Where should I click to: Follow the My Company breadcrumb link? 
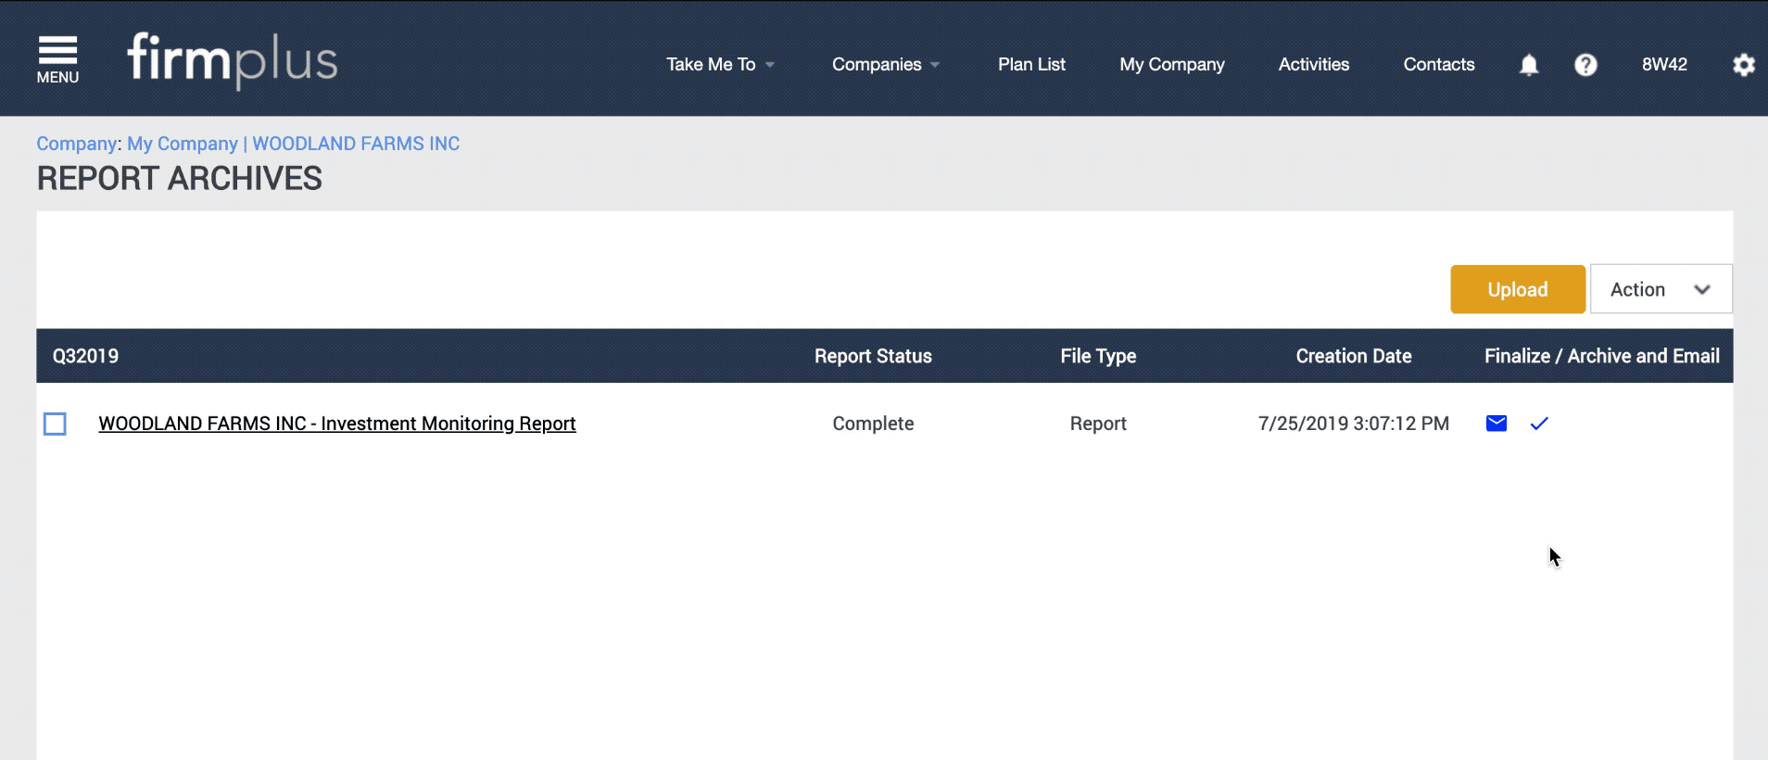pos(183,144)
